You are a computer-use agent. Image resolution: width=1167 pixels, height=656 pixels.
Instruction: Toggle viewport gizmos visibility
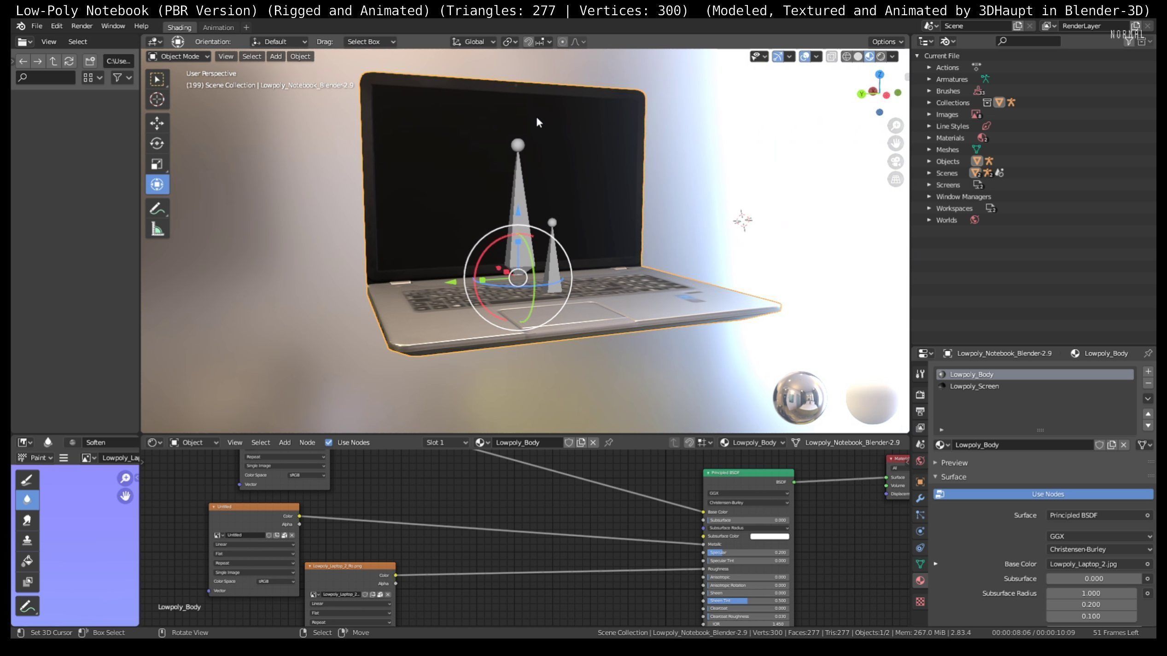pyautogui.click(x=777, y=57)
